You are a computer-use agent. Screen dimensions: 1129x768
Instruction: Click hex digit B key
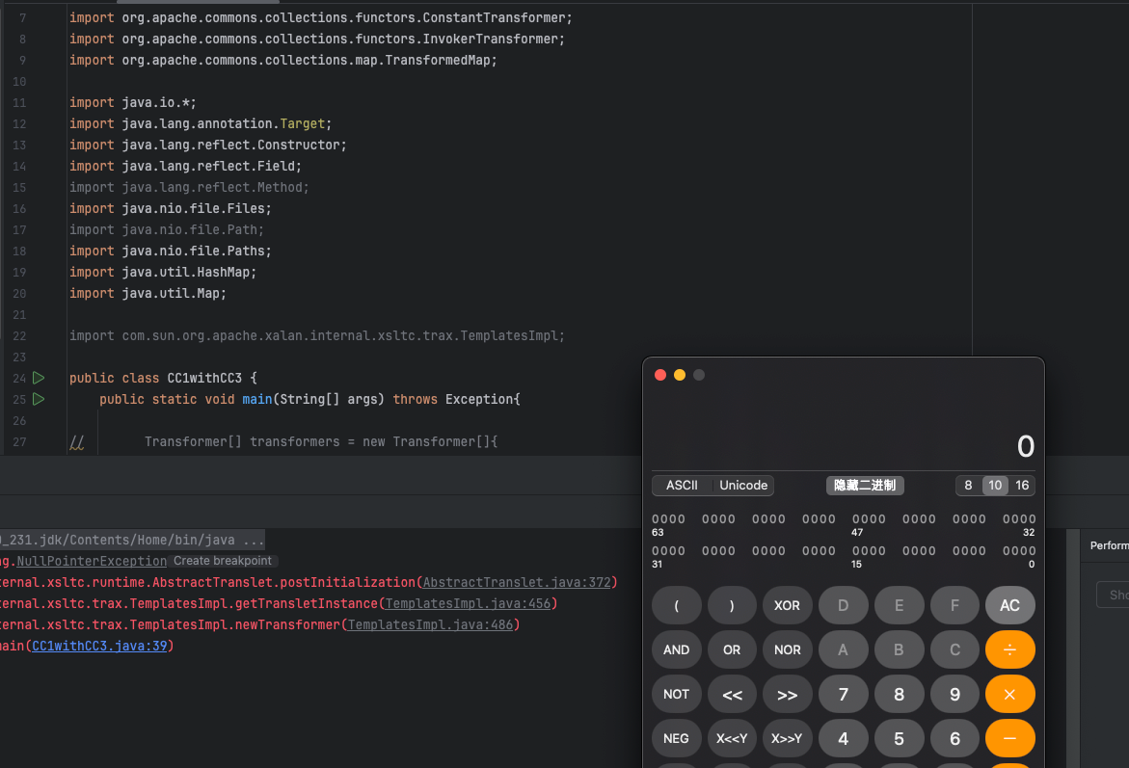click(x=899, y=649)
